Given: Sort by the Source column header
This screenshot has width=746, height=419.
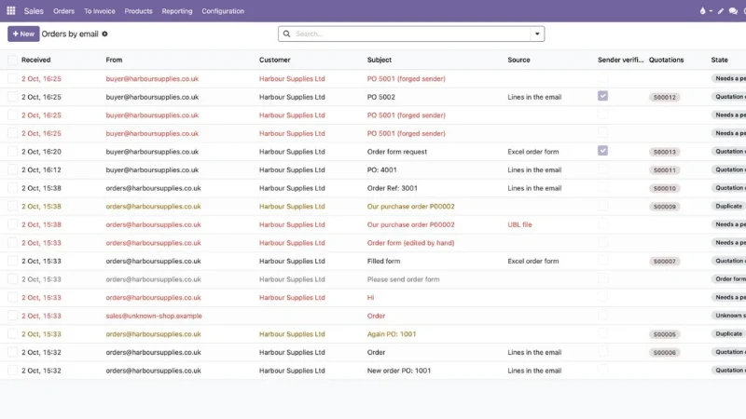Looking at the screenshot, I should 518,60.
